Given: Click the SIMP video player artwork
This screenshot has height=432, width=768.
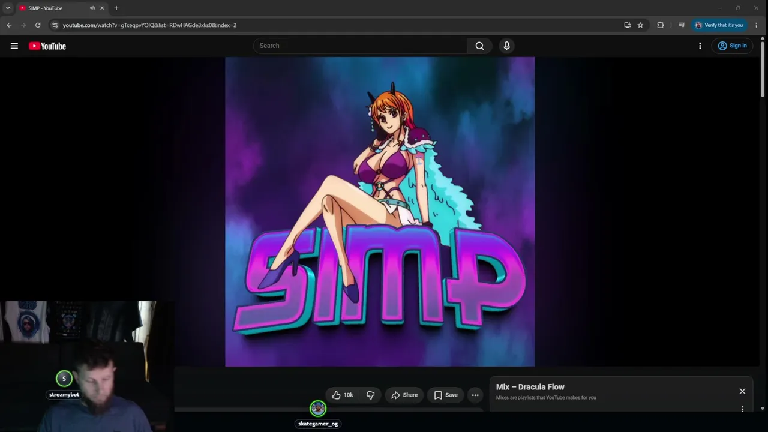Looking at the screenshot, I should (380, 212).
